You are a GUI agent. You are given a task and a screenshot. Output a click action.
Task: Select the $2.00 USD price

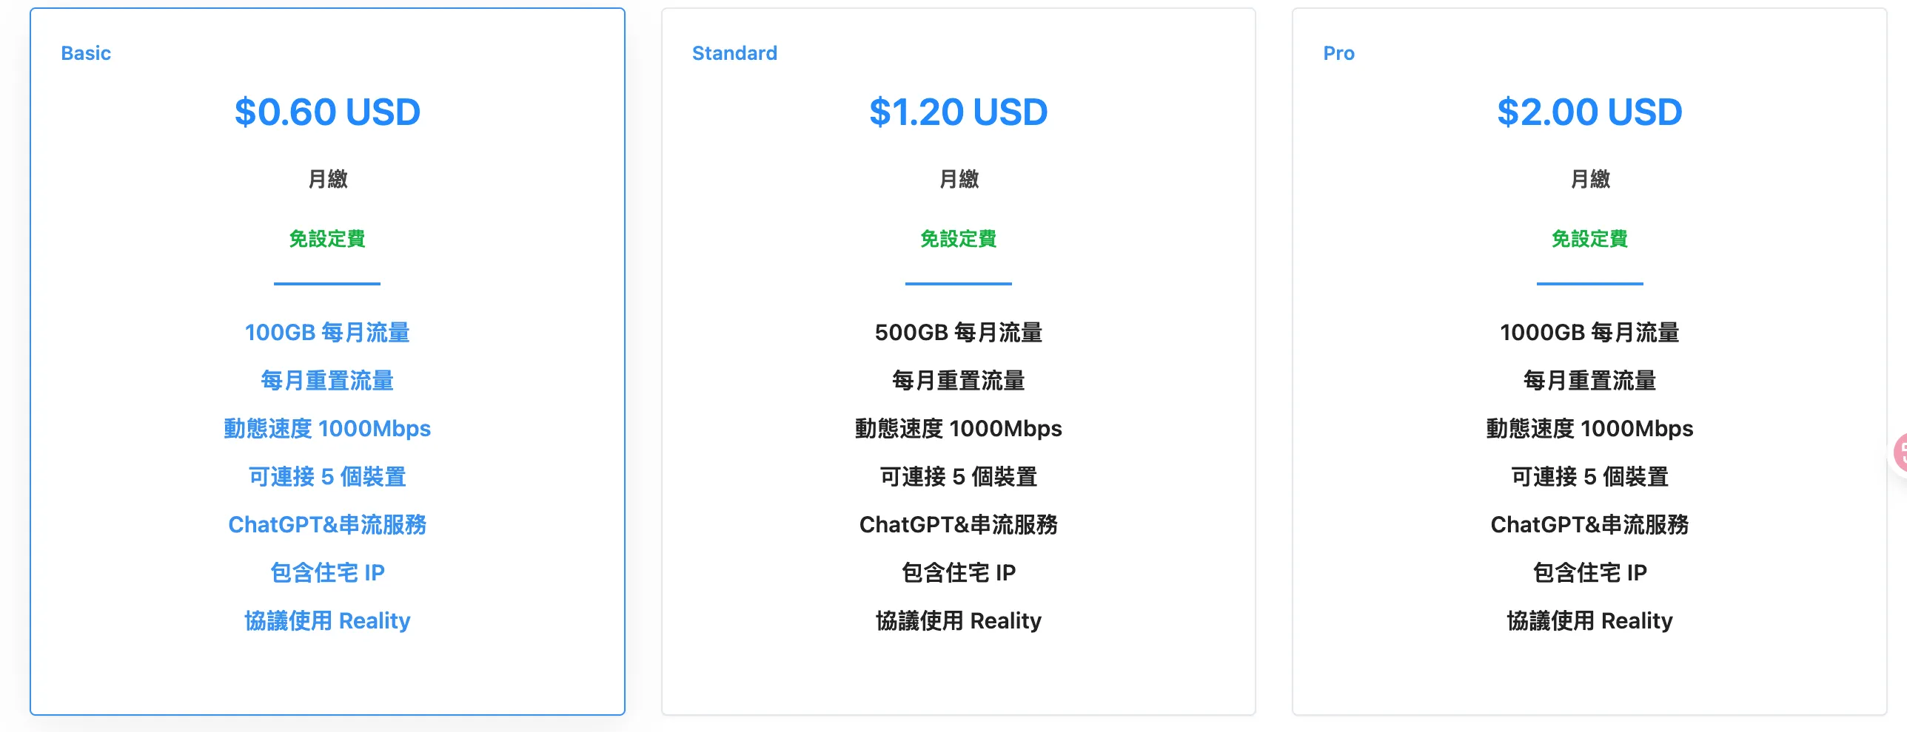pyautogui.click(x=1589, y=112)
